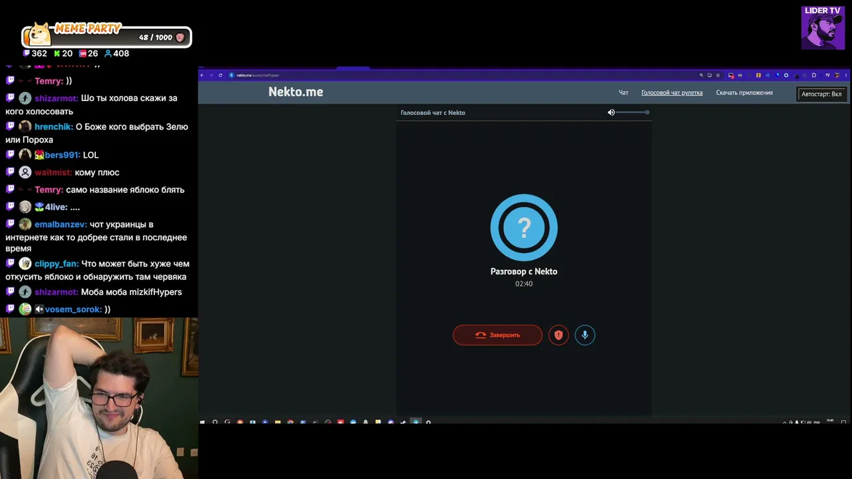Click username bers991 in chat

pos(63,155)
